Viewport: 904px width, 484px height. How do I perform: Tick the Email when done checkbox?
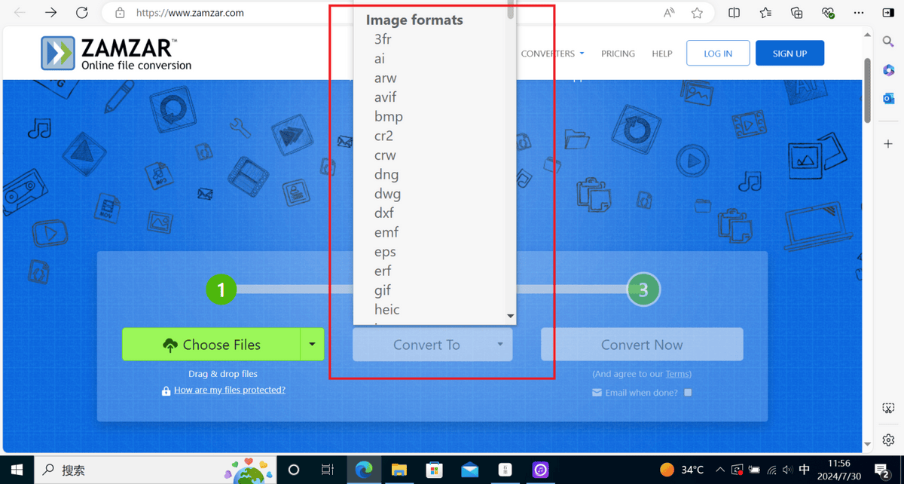(x=687, y=393)
